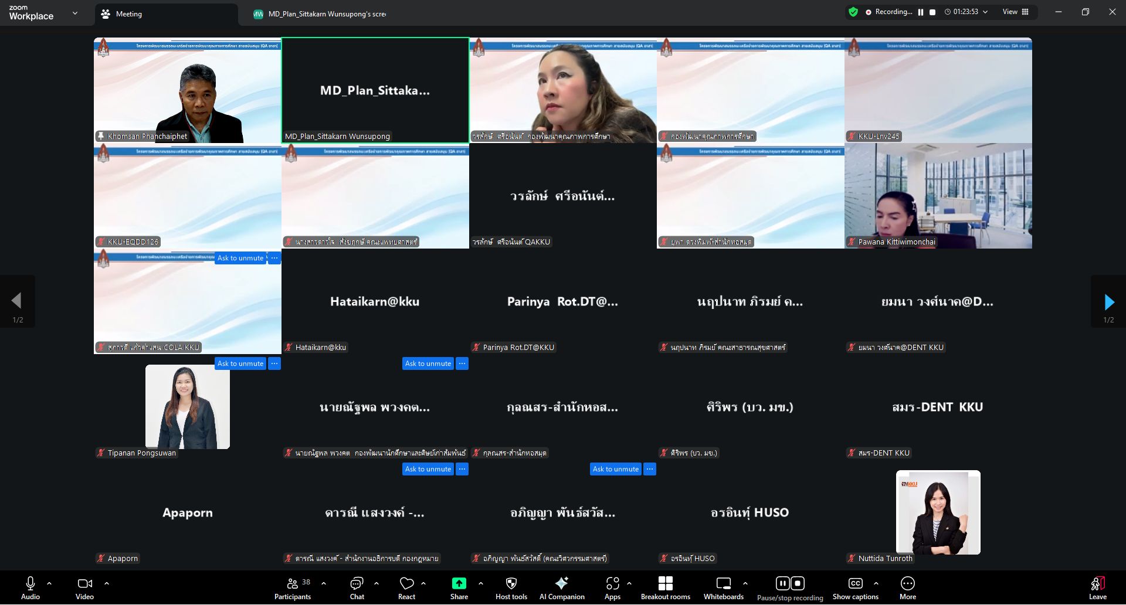The image size is (1126, 605).
Task: Select Pawana Kittiwimonchai's video tile
Action: click(x=938, y=196)
